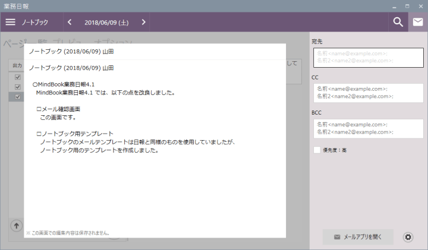Click the mail subject line field
Viewport: 428px width, 250px height.
[155, 52]
